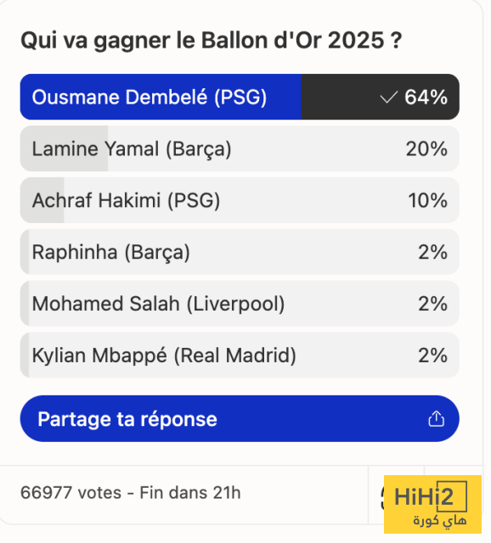
Task: Click the HiHi2 logo watermark
Action: pos(432,504)
